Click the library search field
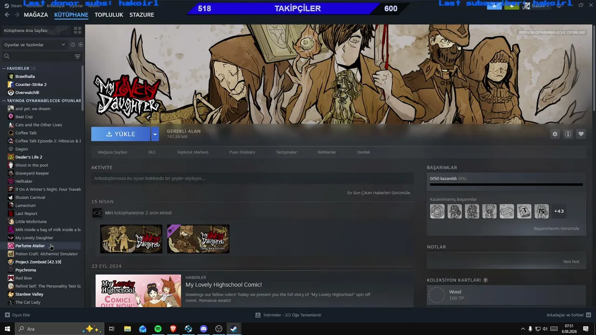596x335 pixels. point(41,56)
